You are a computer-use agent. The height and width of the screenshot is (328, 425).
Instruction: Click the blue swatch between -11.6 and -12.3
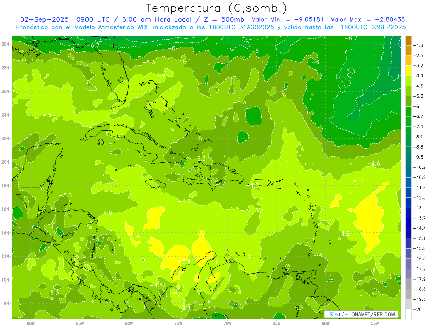tap(408, 193)
